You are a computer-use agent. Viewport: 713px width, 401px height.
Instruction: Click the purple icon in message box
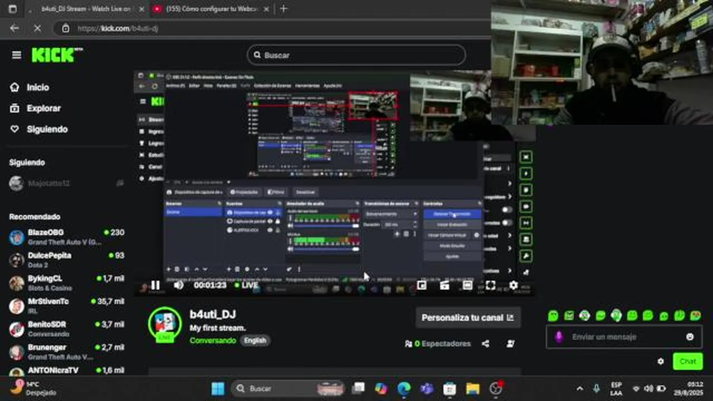[x=560, y=337]
